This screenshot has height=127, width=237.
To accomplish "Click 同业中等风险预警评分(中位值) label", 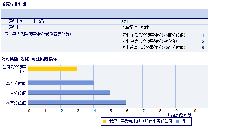I will click(x=150, y=41).
